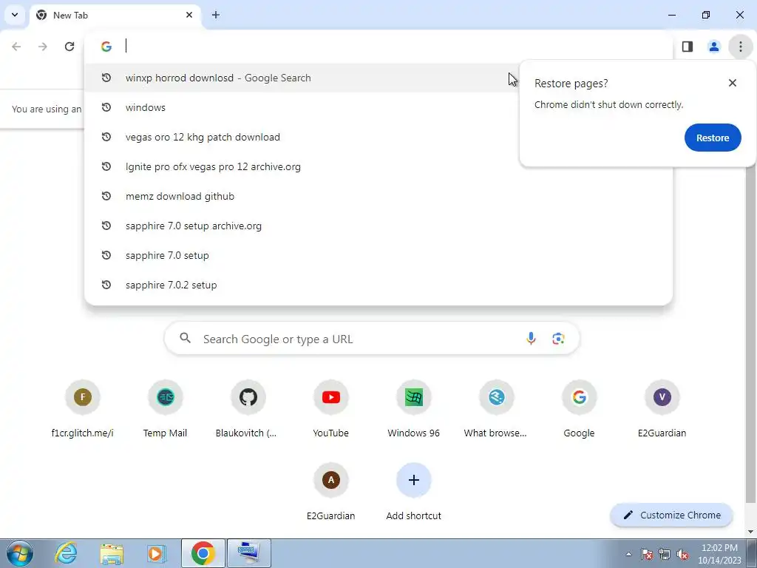
Task: Select the 'sapphire 7.0 setup' suggestion
Action: 378,255
